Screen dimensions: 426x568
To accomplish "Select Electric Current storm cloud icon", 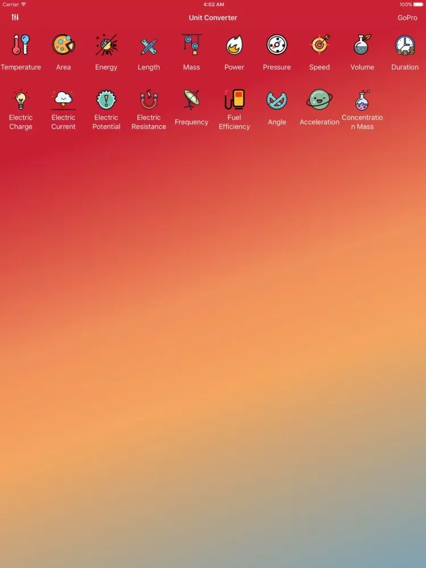I will coord(64,99).
